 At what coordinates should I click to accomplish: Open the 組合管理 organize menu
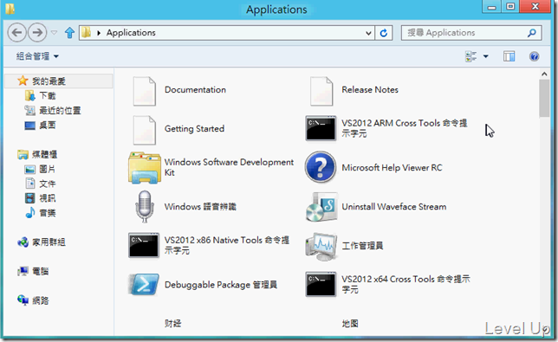coord(37,56)
